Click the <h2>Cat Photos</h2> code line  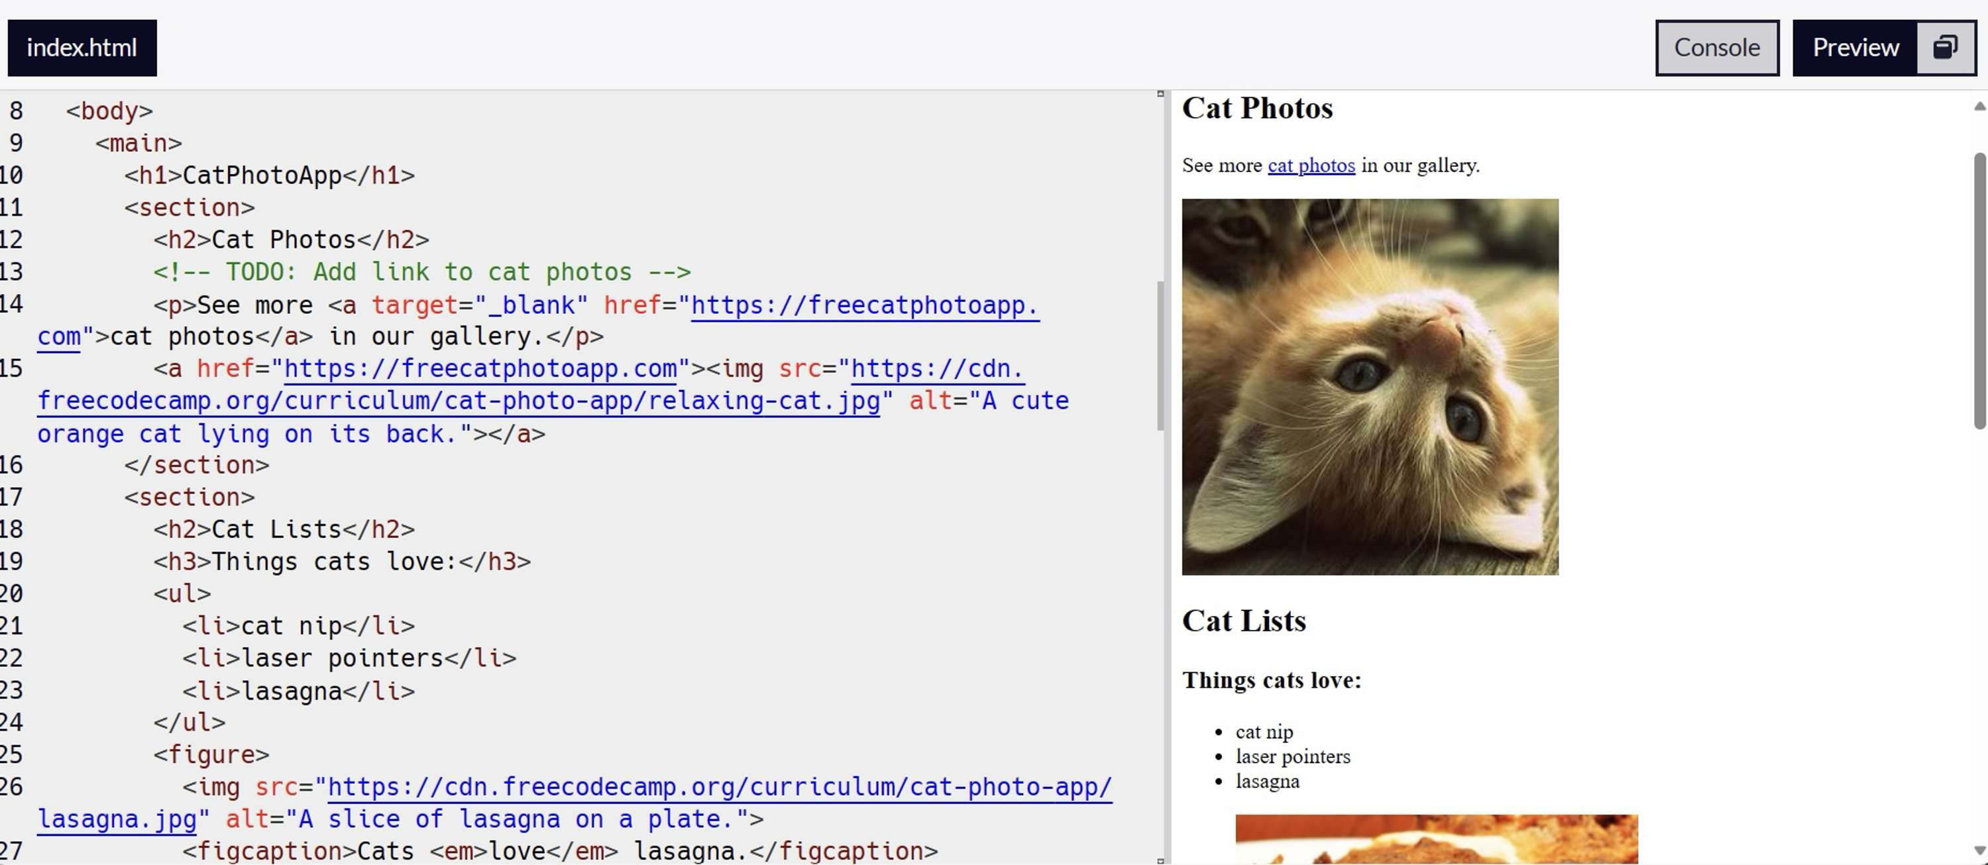pos(291,240)
